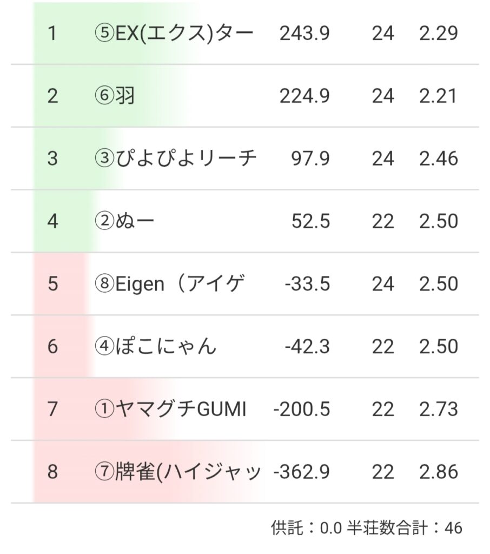Select the ⑧Eigen（アイゲ team name
Viewport: 490px width, 554px height.
(x=169, y=284)
